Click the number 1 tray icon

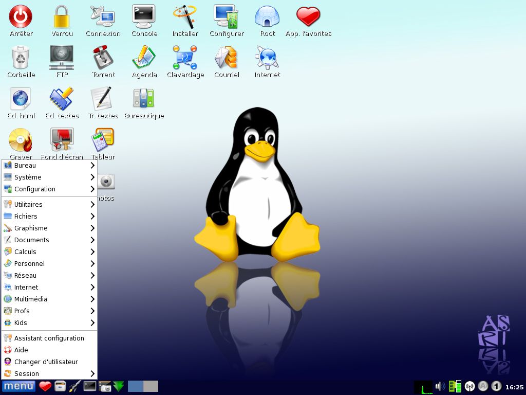point(497,386)
